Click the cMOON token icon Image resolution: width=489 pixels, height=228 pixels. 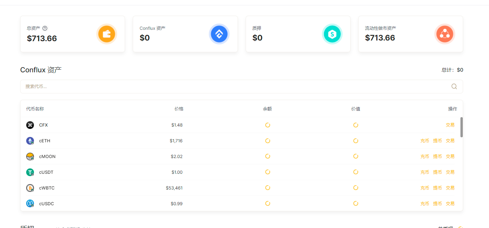pos(30,157)
